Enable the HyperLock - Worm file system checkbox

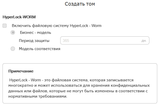coord(5,26)
